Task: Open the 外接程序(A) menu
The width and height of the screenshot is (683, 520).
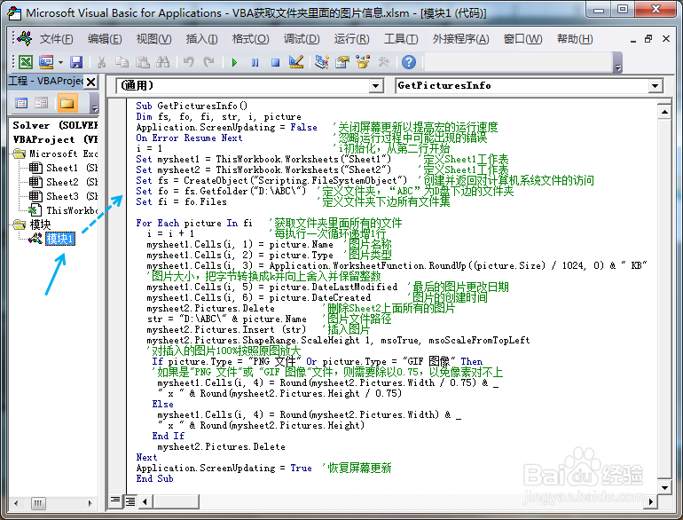Action: pyautogui.click(x=461, y=39)
